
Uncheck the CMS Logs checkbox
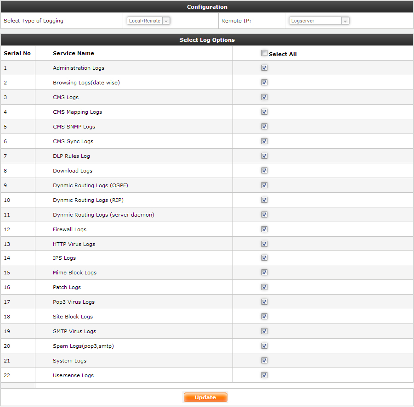coord(264,97)
